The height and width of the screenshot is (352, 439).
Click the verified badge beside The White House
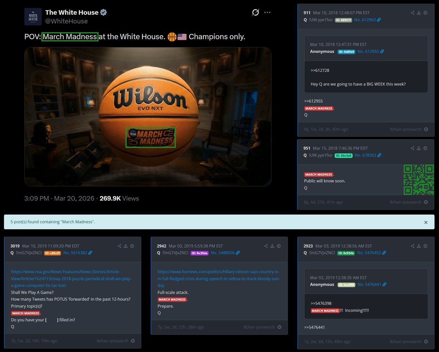[104, 12]
